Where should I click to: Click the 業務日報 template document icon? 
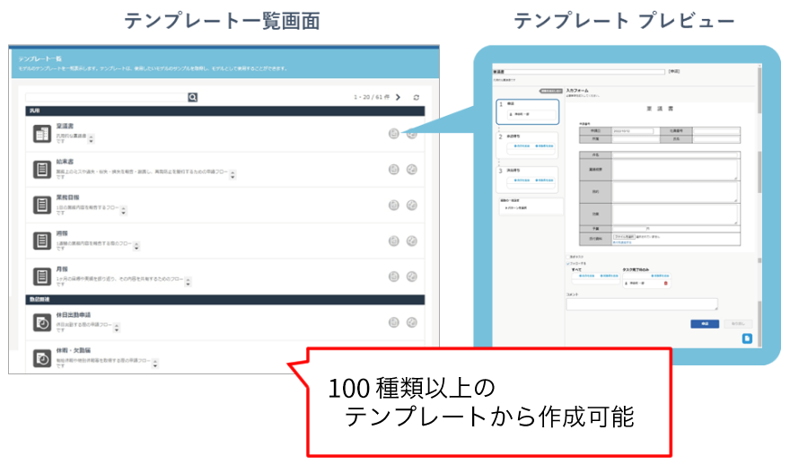click(42, 205)
